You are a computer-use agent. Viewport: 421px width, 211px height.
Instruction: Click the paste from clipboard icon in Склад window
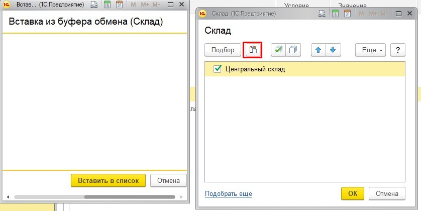(253, 50)
